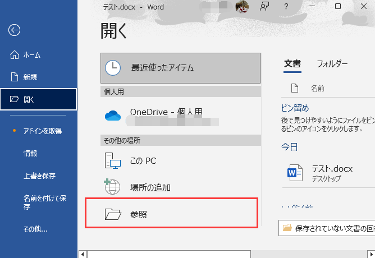Open テスト.docx from today list
Viewport: 375px width, 258px height.
point(328,173)
